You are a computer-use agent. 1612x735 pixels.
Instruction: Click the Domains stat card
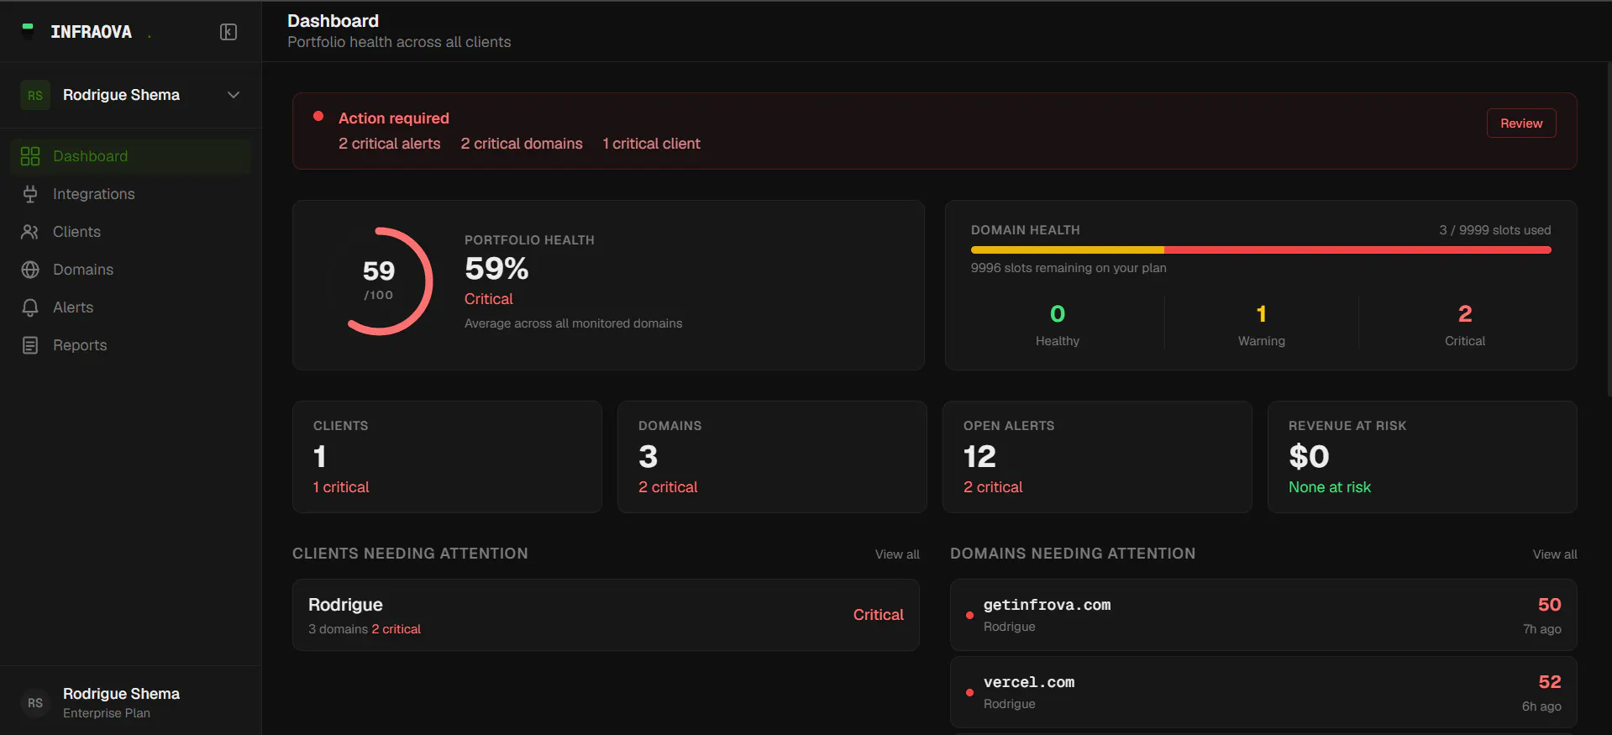(x=772, y=457)
